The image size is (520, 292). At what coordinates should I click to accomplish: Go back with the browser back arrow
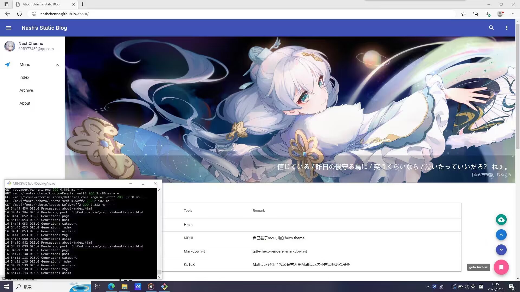[8, 14]
